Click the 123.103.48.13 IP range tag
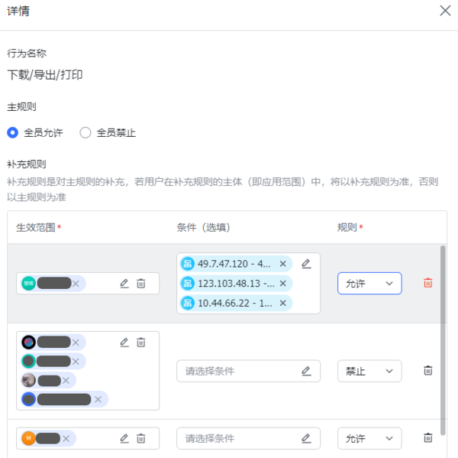458x458 pixels. tap(237, 283)
